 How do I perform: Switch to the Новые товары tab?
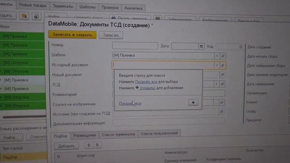33,5
